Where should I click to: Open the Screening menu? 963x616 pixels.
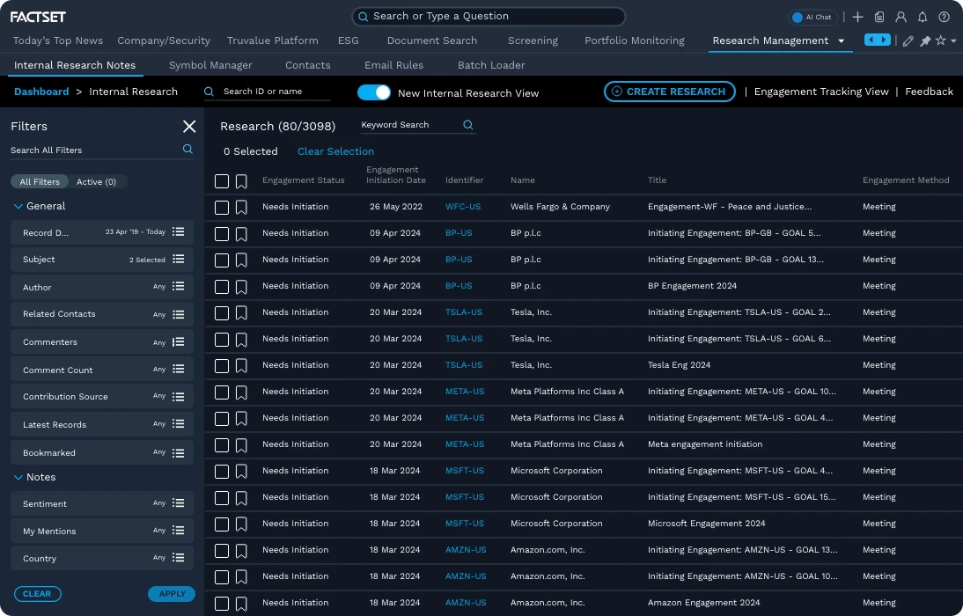533,40
